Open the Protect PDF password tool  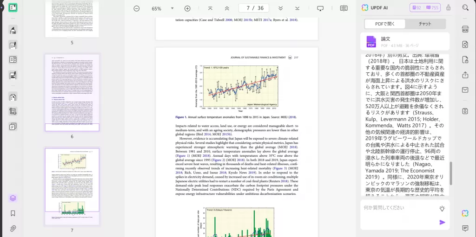coord(465,60)
